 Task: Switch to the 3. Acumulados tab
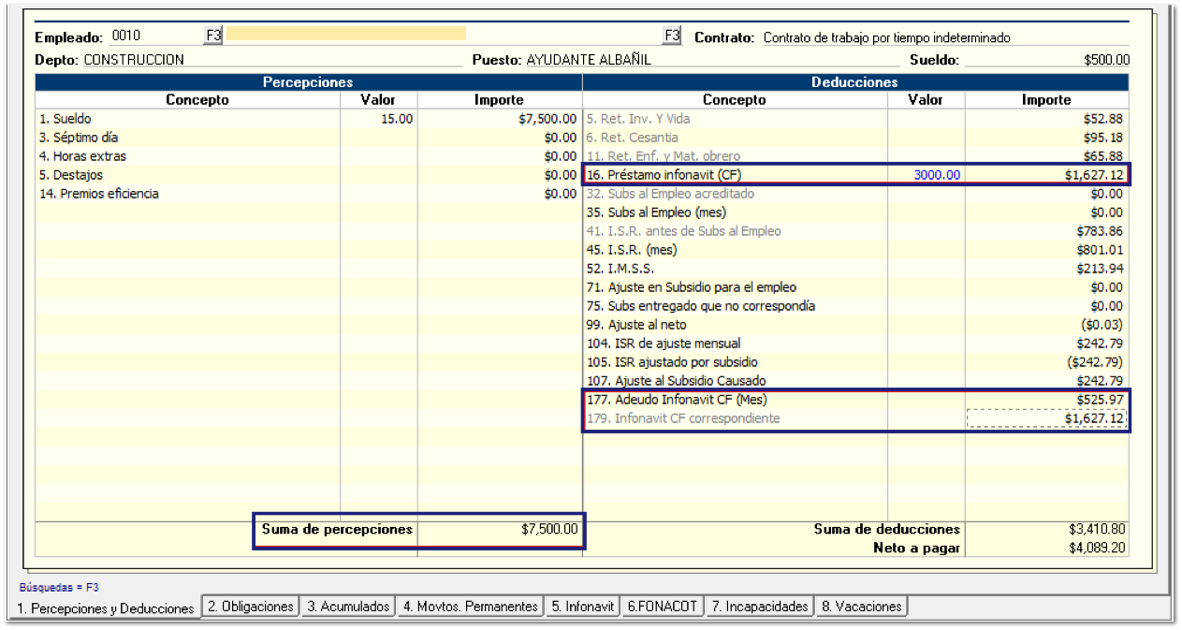(x=348, y=607)
